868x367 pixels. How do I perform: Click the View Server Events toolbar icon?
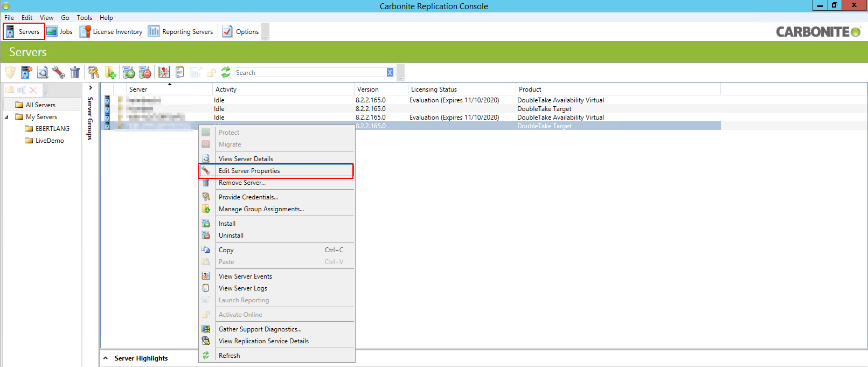[x=164, y=72]
